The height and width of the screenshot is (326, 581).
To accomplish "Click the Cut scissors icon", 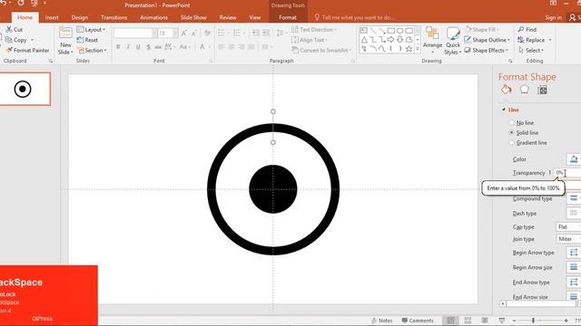I will (9, 29).
